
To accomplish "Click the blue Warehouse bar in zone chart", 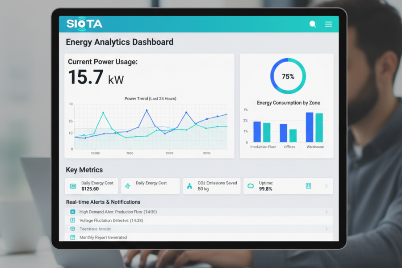I will click(x=310, y=127).
